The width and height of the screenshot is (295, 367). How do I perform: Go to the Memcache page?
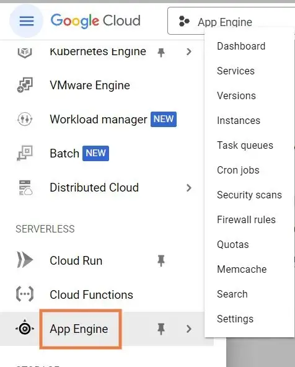coord(242,270)
